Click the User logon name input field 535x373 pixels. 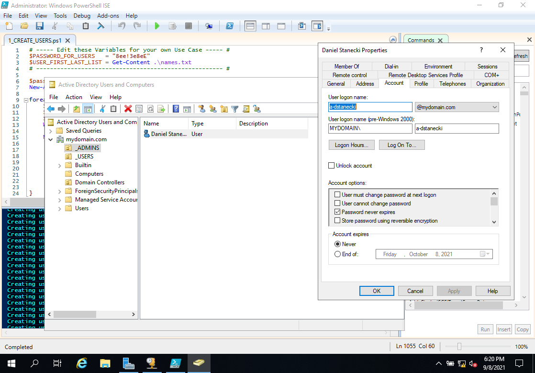click(x=370, y=107)
